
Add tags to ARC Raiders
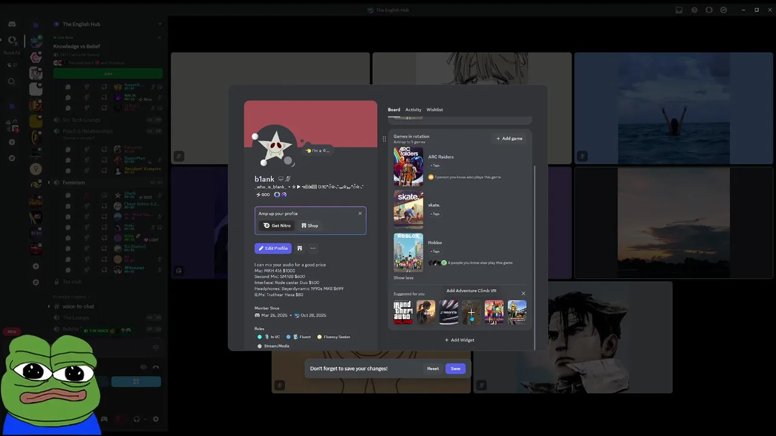(435, 165)
